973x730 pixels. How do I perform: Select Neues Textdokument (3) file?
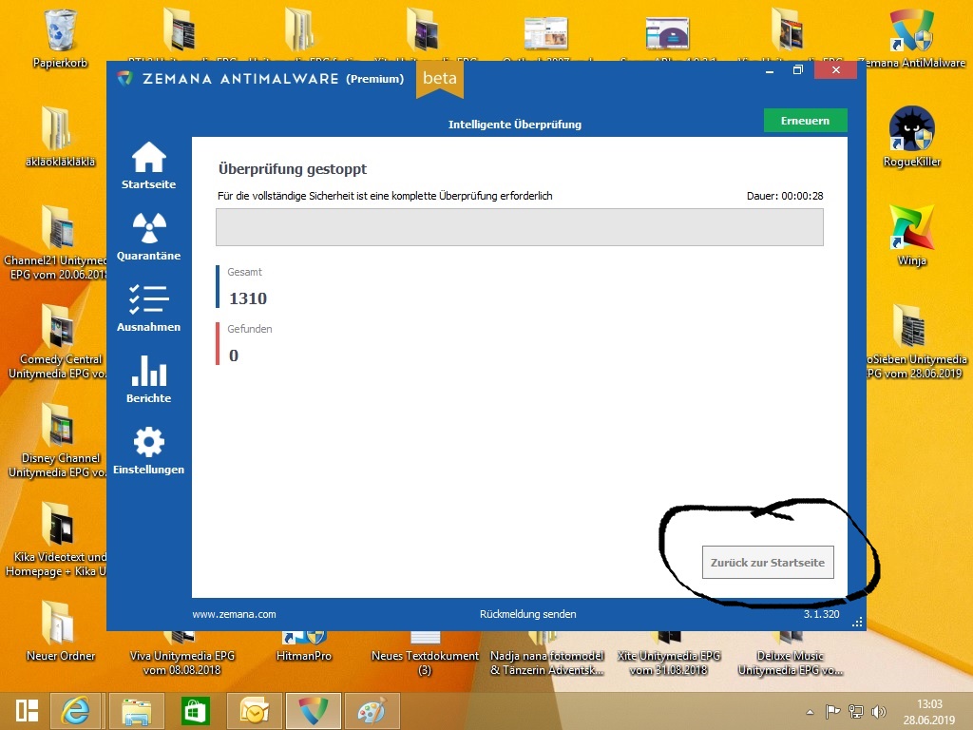coord(425,654)
